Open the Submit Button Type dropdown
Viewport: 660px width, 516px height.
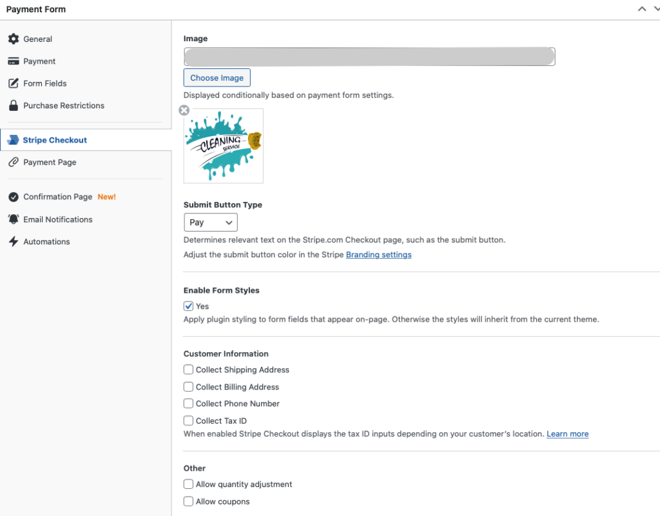[x=211, y=223]
